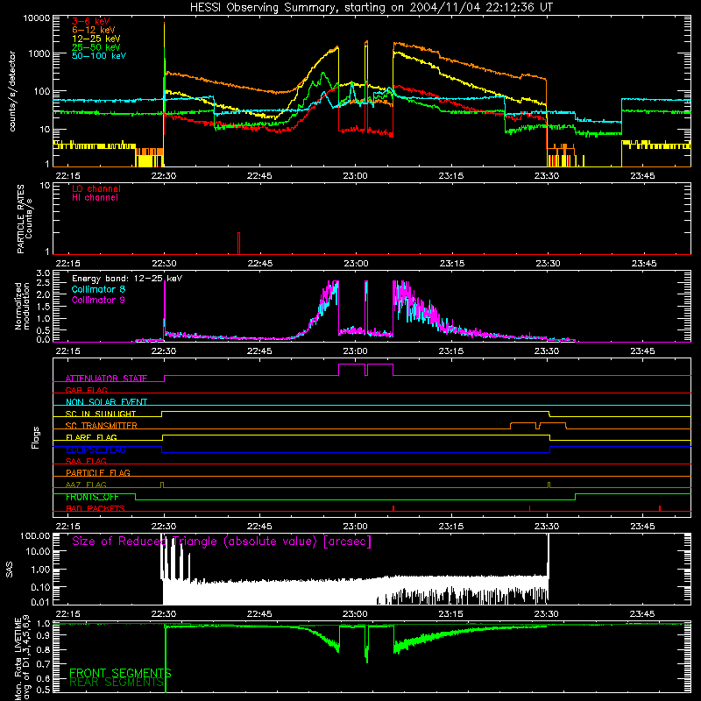Select the cyan 50-100 keV legend label
The width and height of the screenshot is (701, 701).
[x=99, y=56]
